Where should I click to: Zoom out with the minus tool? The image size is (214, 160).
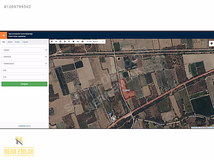point(56,41)
